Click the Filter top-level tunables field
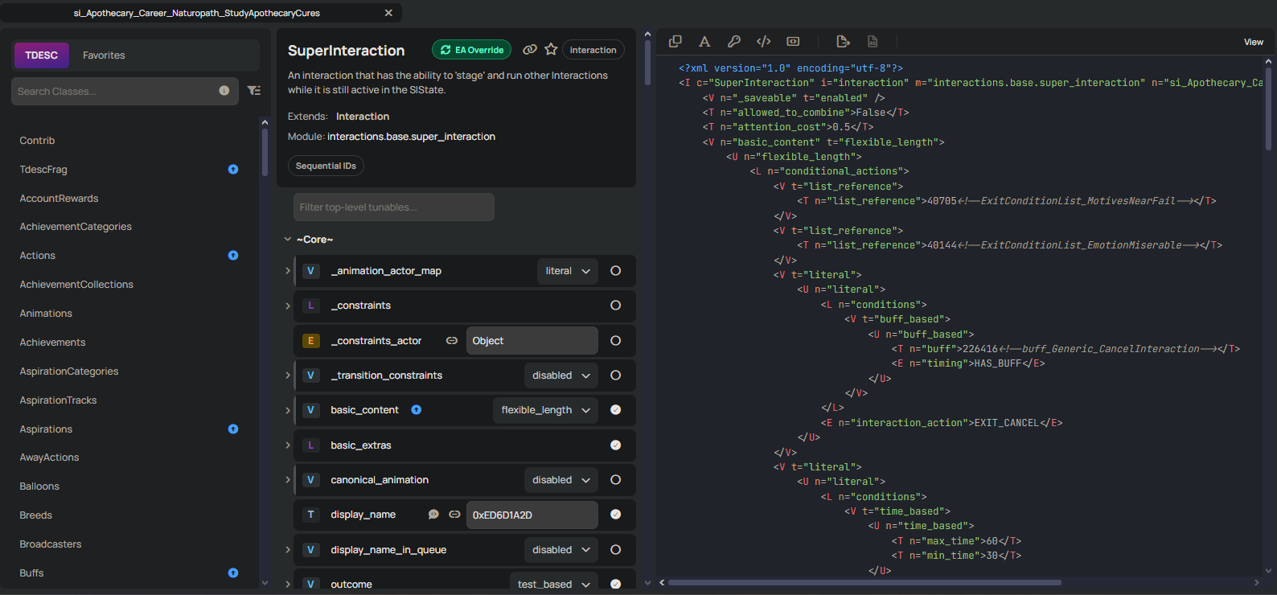This screenshot has height=595, width=1277. pos(393,207)
